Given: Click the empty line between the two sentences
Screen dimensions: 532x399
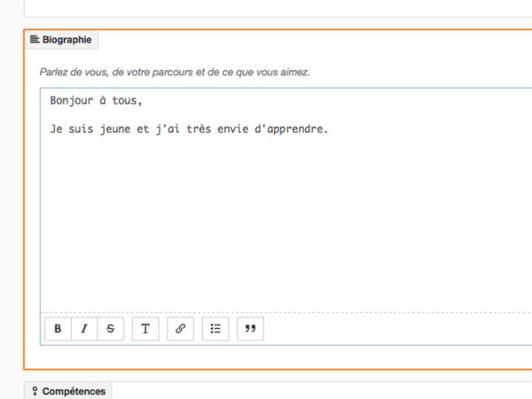Looking at the screenshot, I should [x=177, y=114].
